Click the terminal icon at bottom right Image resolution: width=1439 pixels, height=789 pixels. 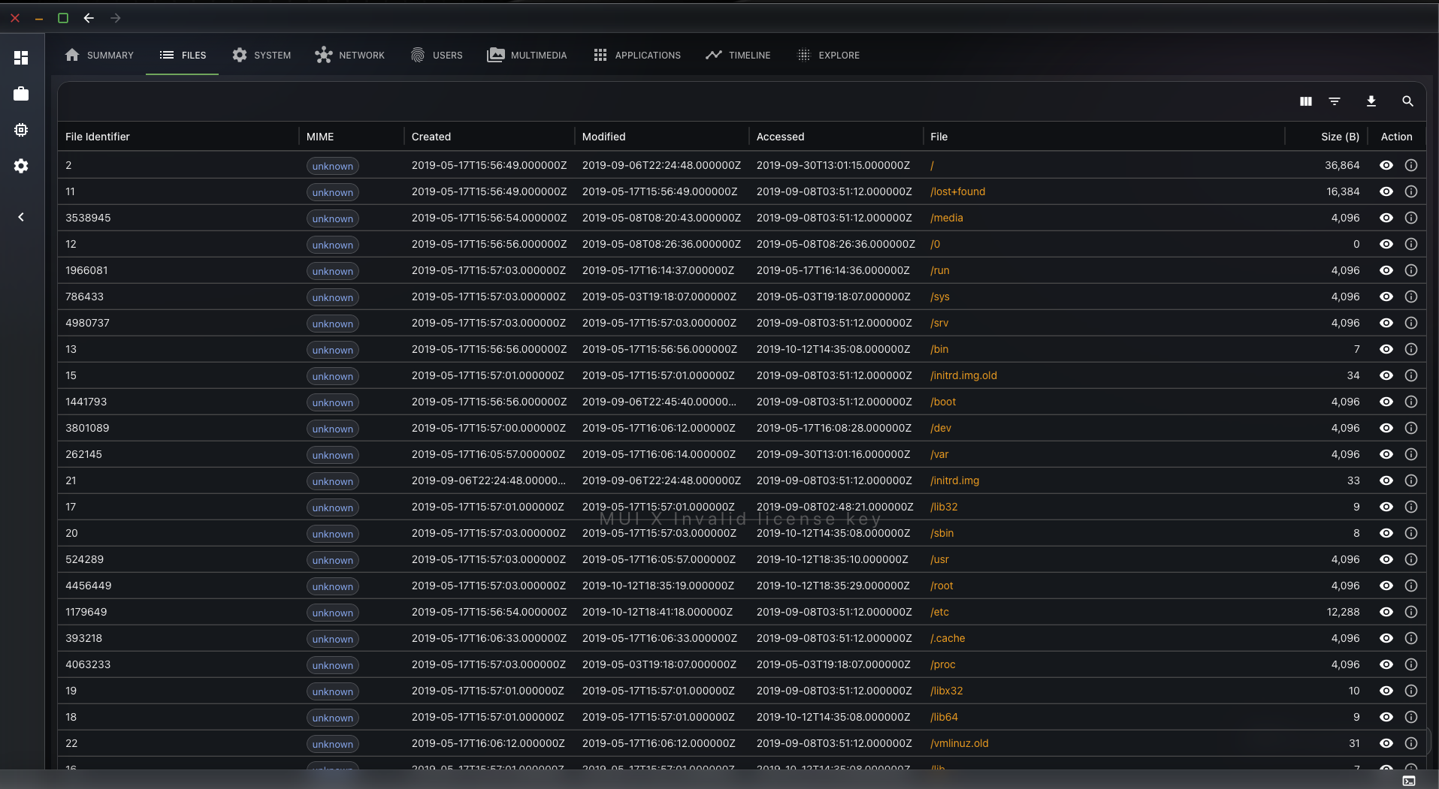click(x=1409, y=781)
